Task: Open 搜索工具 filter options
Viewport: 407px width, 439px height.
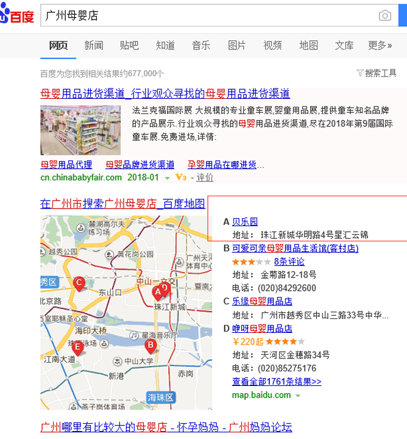Action: [x=376, y=73]
